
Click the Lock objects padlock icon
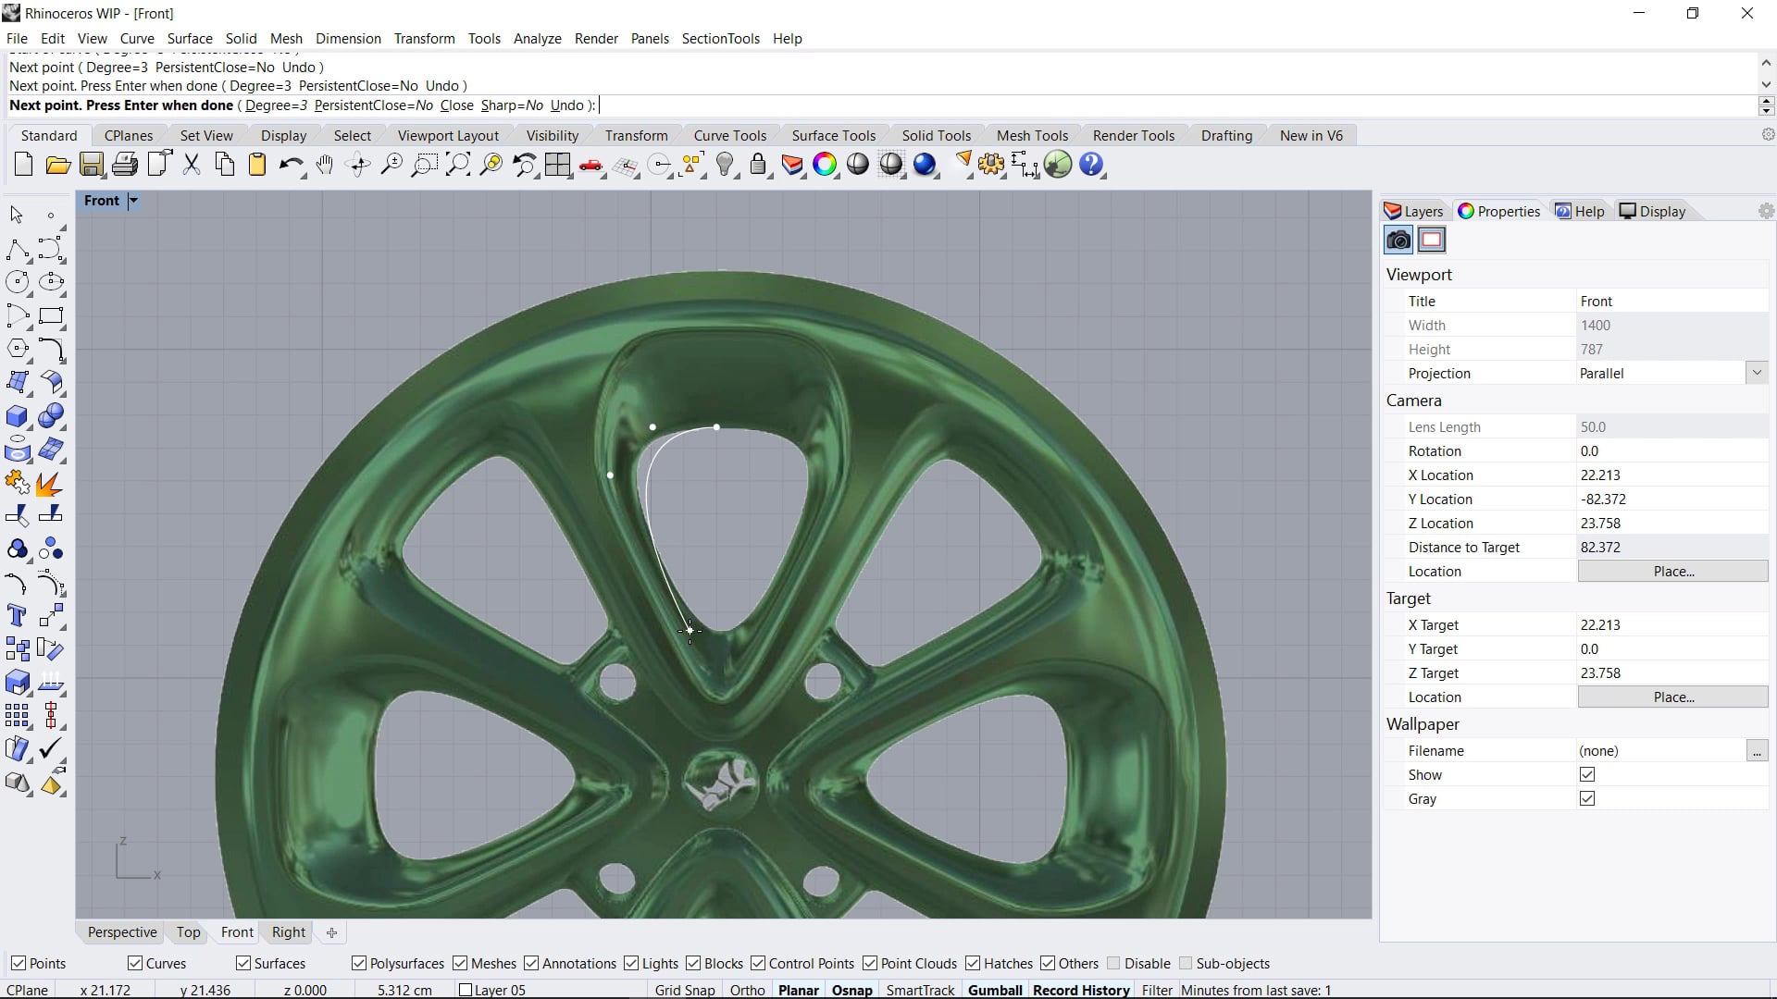click(758, 165)
